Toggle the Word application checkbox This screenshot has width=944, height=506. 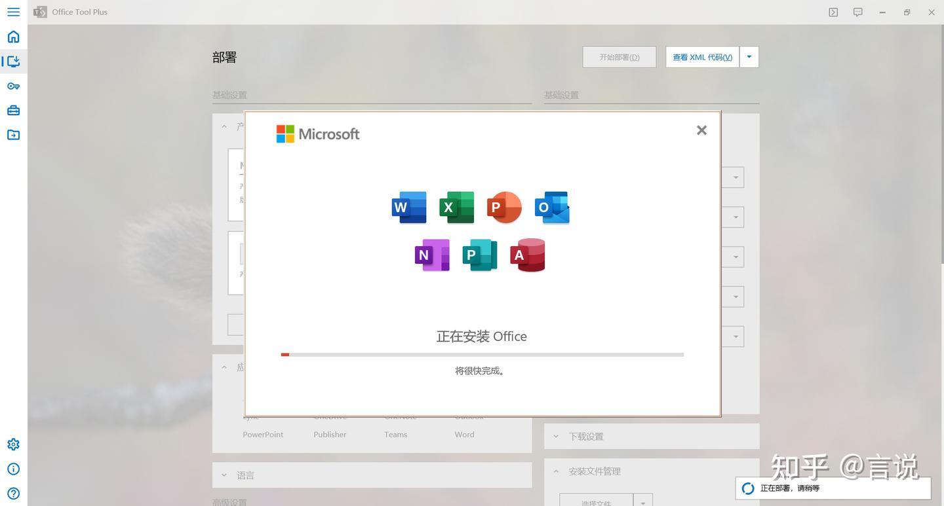(x=464, y=434)
